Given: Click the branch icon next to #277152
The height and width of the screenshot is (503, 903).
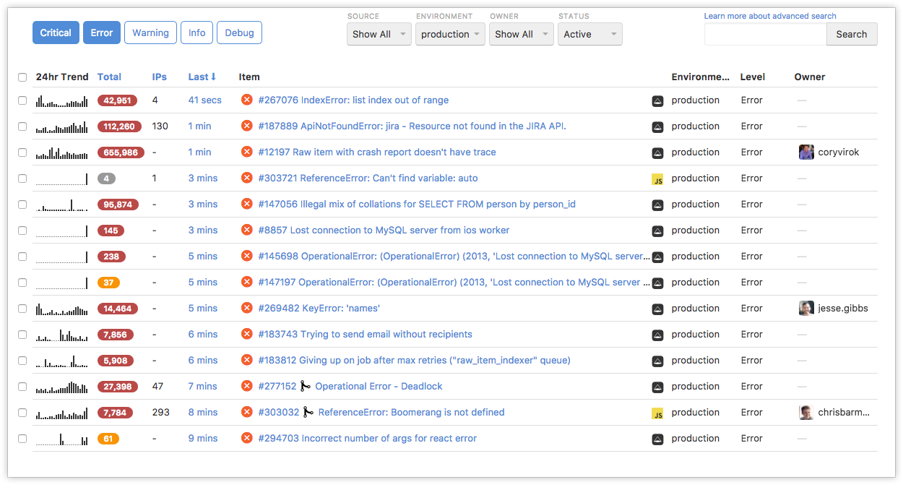Looking at the screenshot, I should [306, 387].
